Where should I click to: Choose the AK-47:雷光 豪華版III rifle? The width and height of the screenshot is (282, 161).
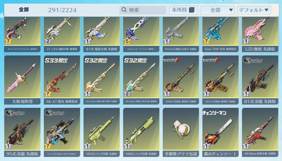point(62,80)
